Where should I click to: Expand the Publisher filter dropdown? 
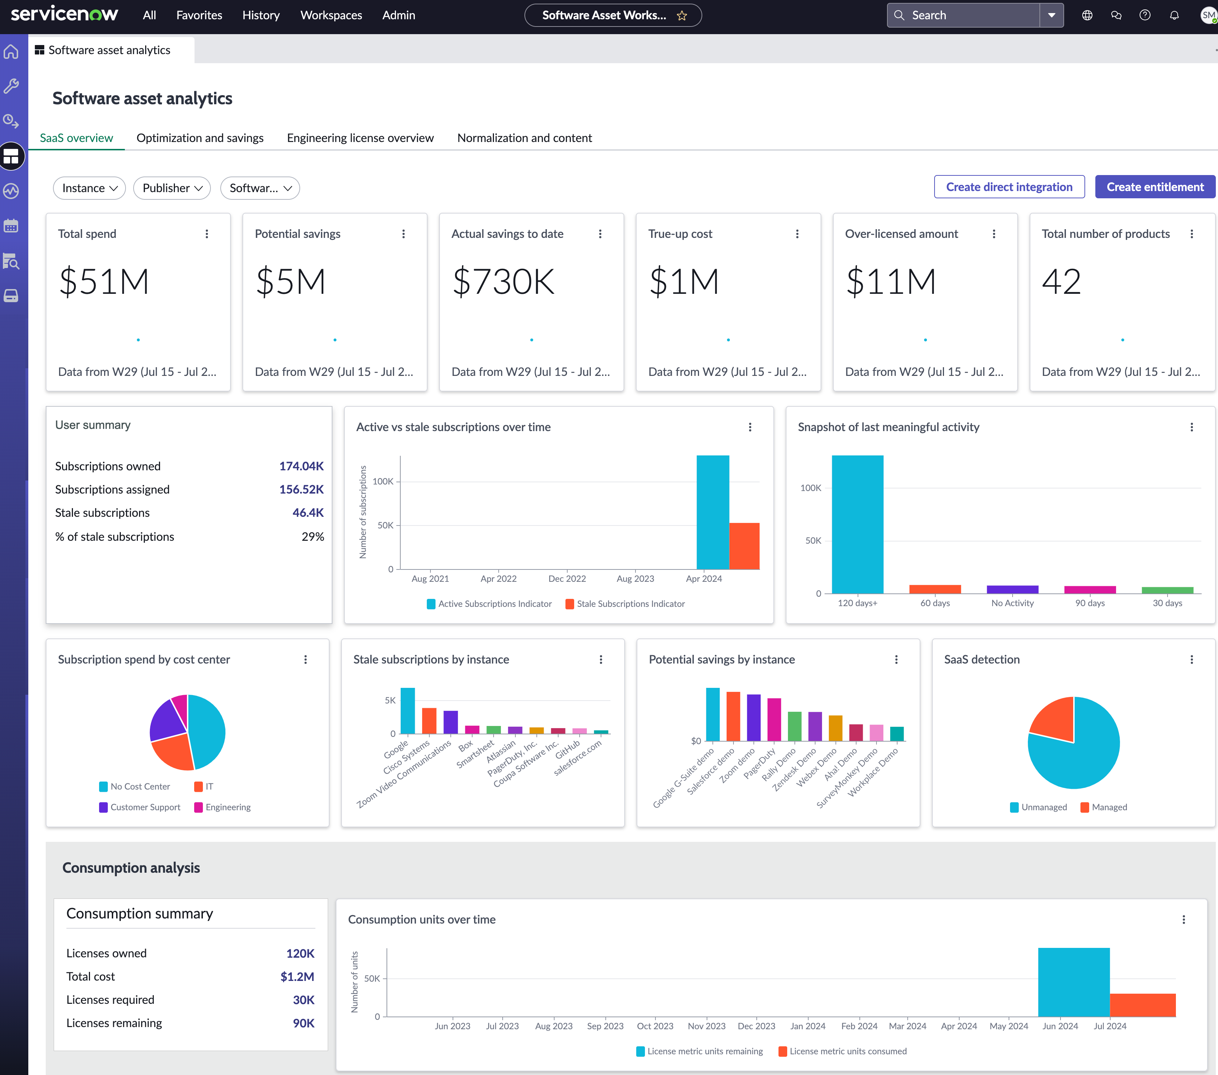click(x=172, y=188)
